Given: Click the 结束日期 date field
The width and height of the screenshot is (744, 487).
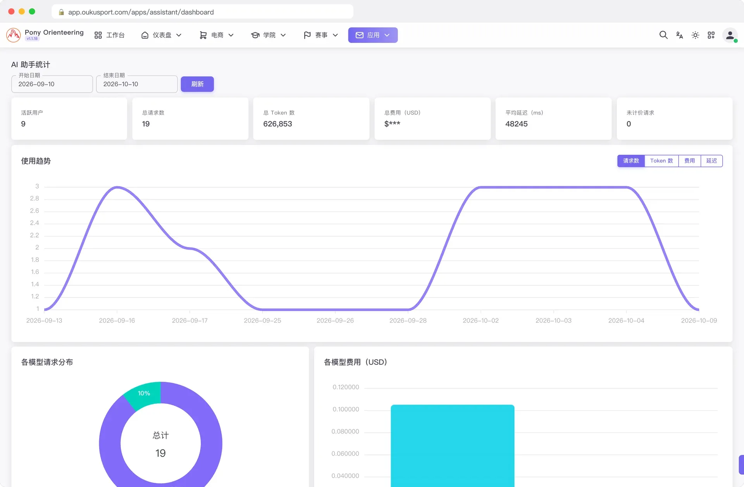Looking at the screenshot, I should [137, 84].
